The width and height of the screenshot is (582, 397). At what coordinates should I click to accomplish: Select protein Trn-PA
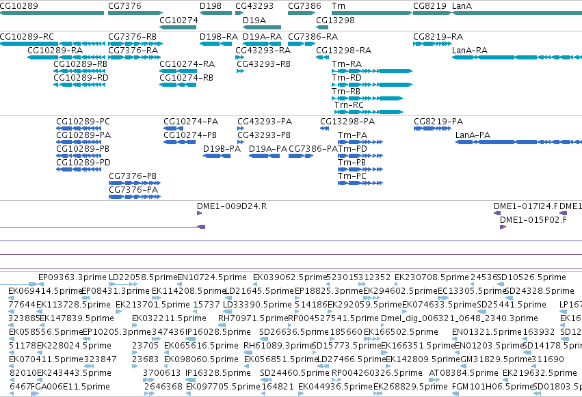(352, 135)
